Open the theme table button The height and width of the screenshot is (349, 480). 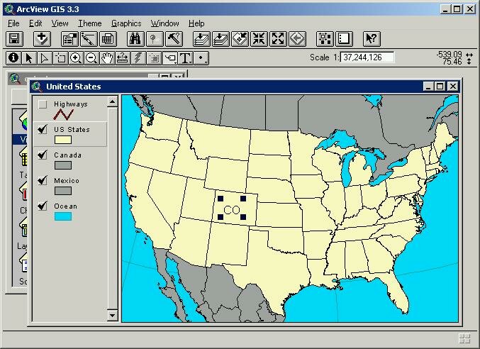click(108, 39)
